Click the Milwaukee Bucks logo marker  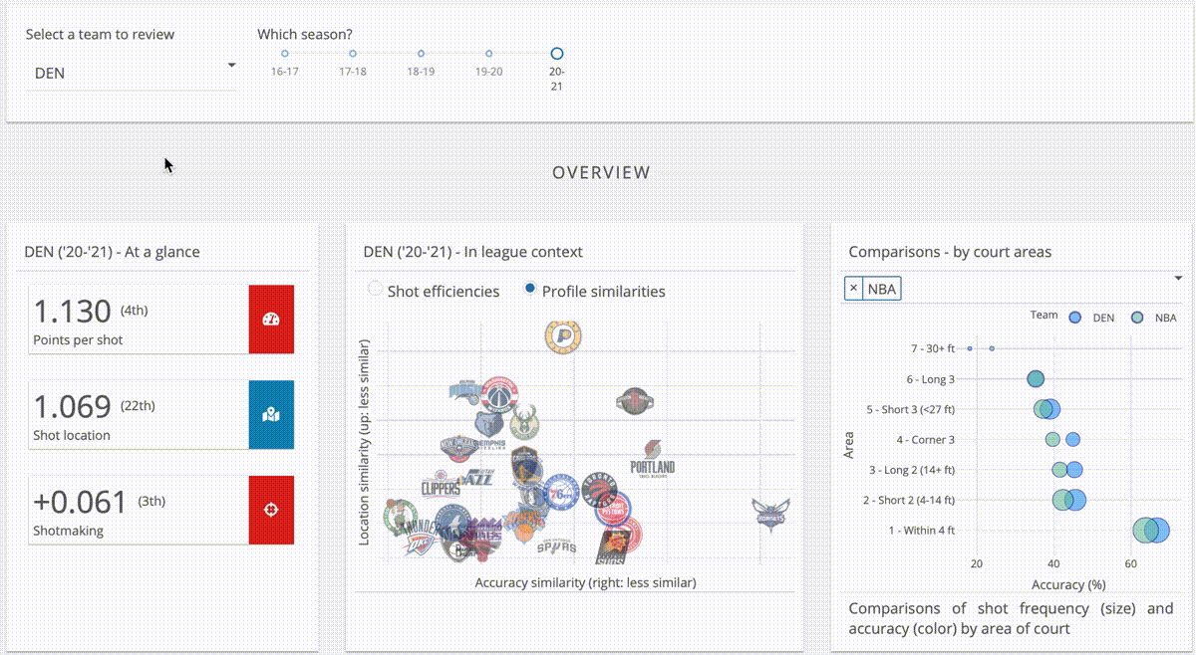[524, 423]
